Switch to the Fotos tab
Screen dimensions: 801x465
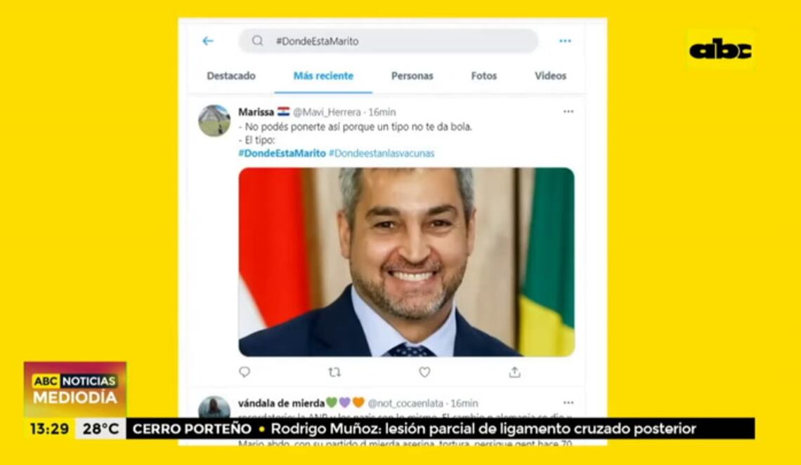(484, 76)
